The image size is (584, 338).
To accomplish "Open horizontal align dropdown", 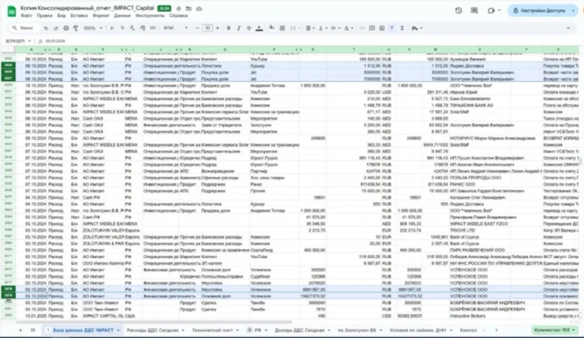I will pos(310,28).
